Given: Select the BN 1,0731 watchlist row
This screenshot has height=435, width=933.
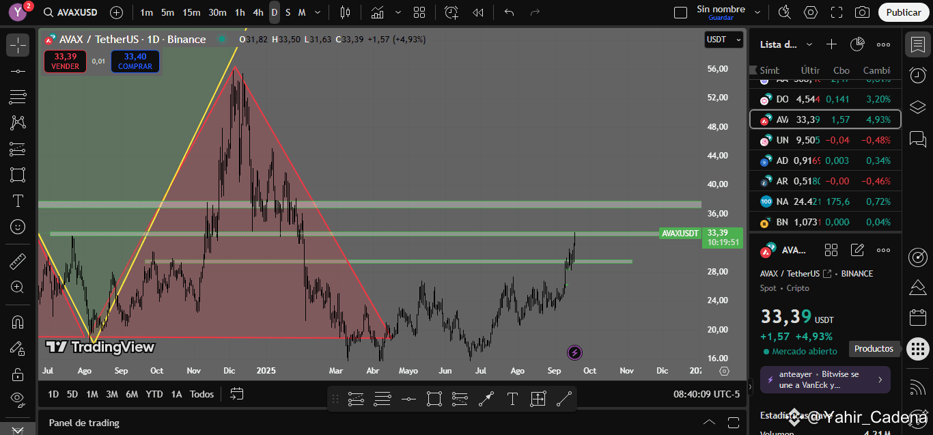Looking at the screenshot, I should point(825,222).
